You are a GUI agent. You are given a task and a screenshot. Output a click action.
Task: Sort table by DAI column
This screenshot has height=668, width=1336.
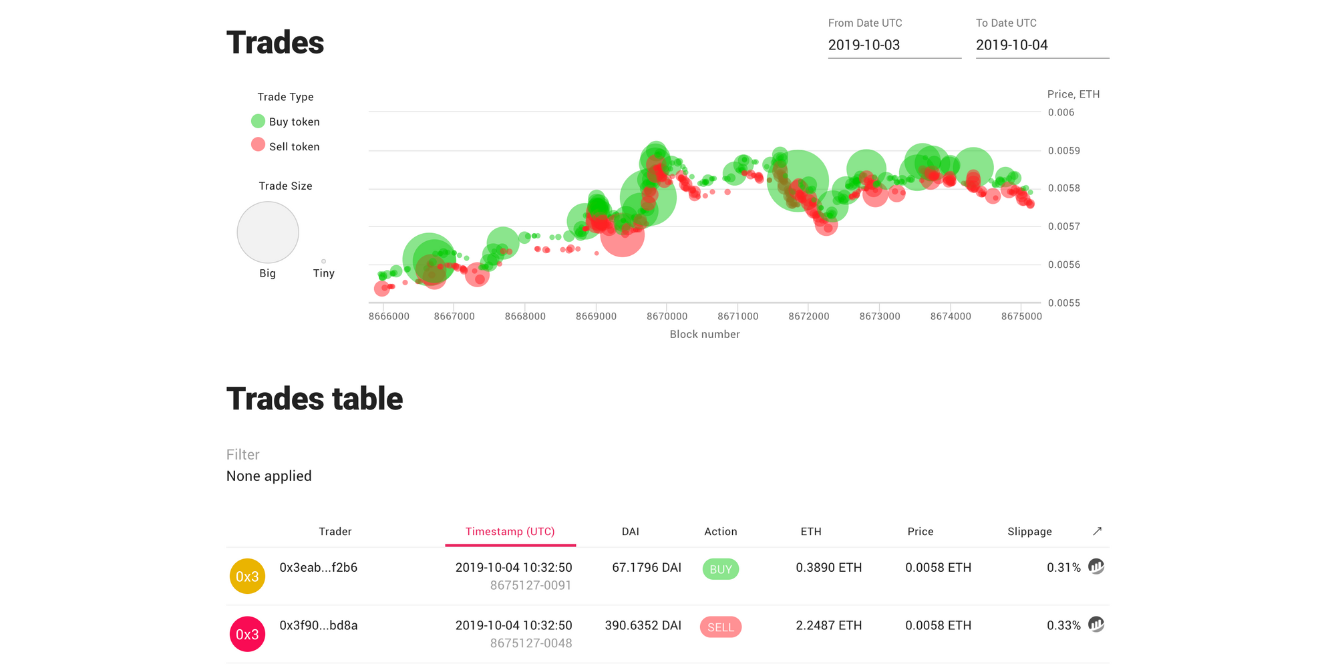pyautogui.click(x=630, y=531)
